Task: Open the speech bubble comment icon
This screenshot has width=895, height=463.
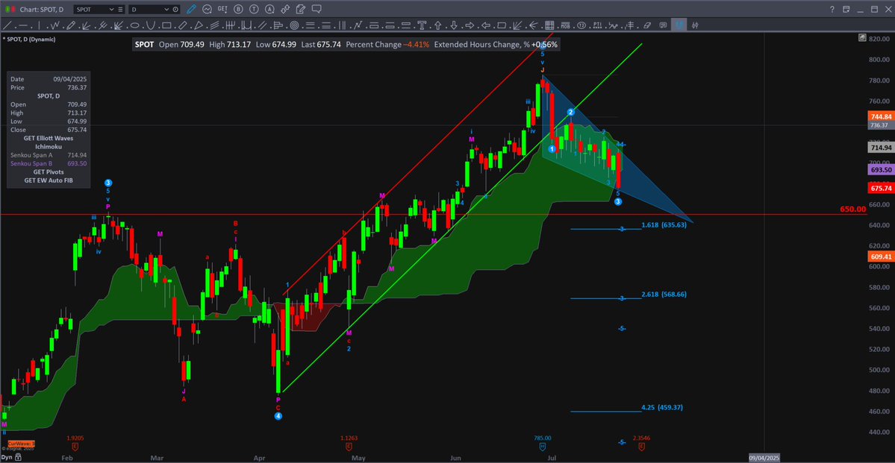Action: pos(316,9)
